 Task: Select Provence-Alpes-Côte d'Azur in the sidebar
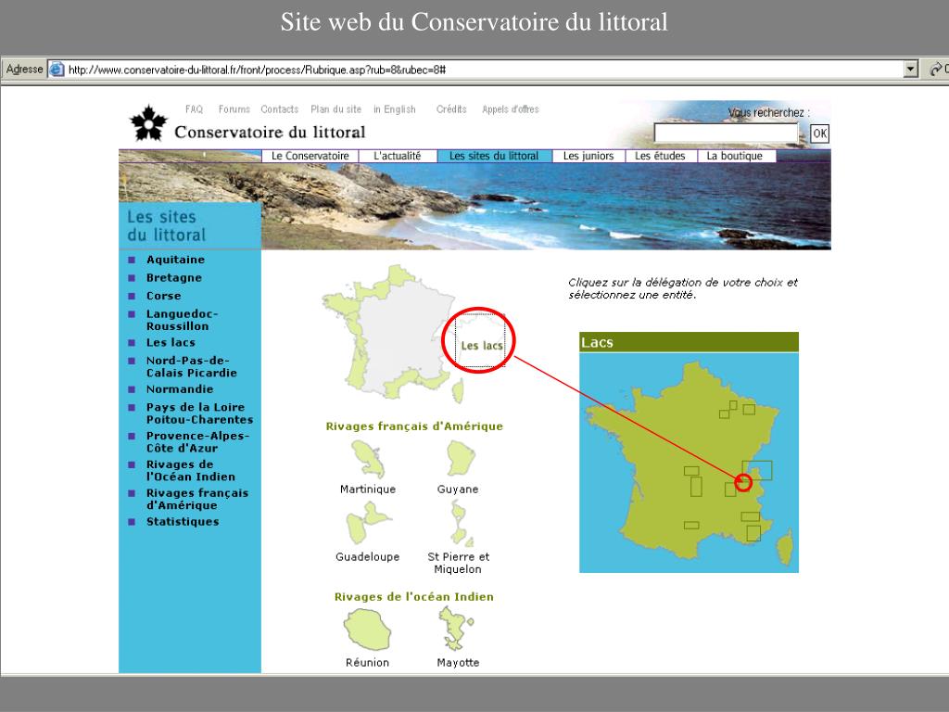(197, 442)
